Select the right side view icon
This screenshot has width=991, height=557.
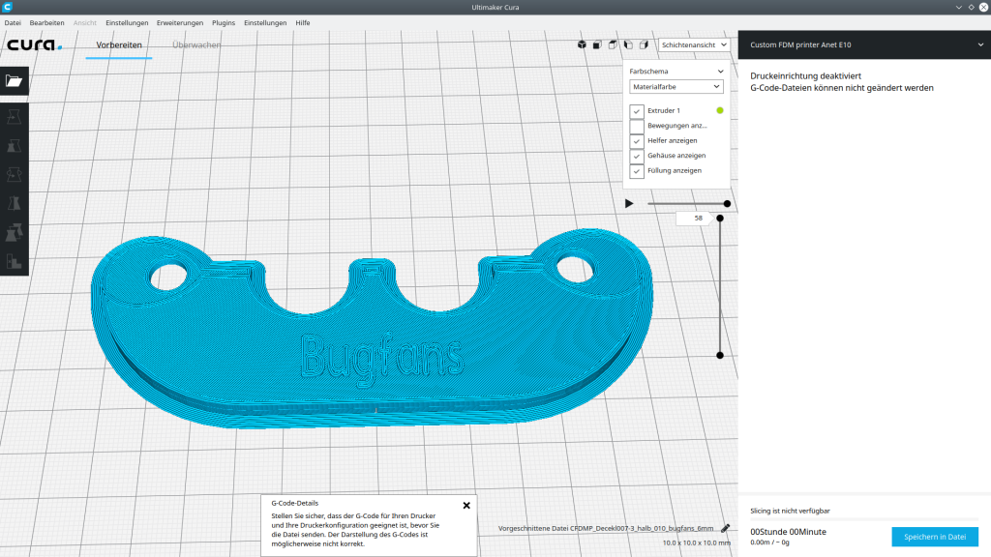(644, 44)
